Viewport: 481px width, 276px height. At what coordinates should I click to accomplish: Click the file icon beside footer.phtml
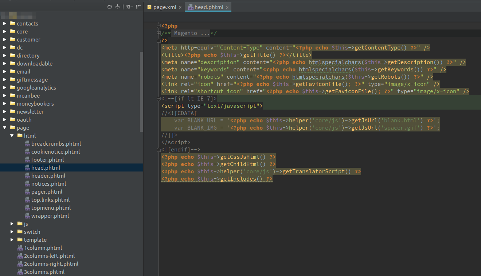[x=27, y=159]
